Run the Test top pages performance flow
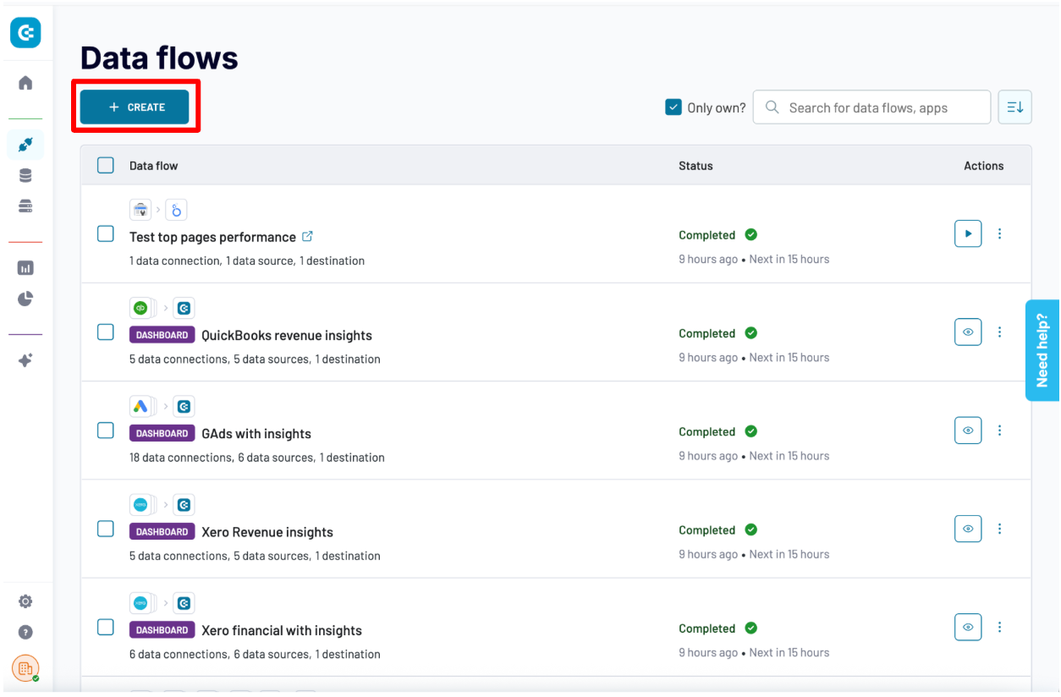The height and width of the screenshot is (697, 1061). [x=968, y=233]
